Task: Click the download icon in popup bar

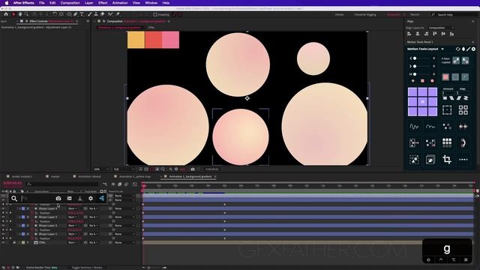Action: (x=80, y=198)
